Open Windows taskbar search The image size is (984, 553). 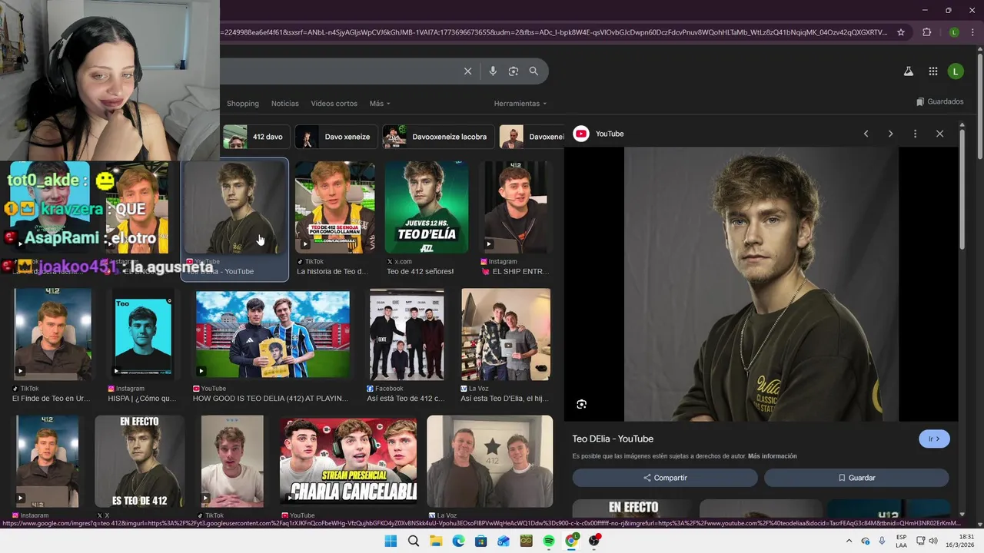coord(414,541)
